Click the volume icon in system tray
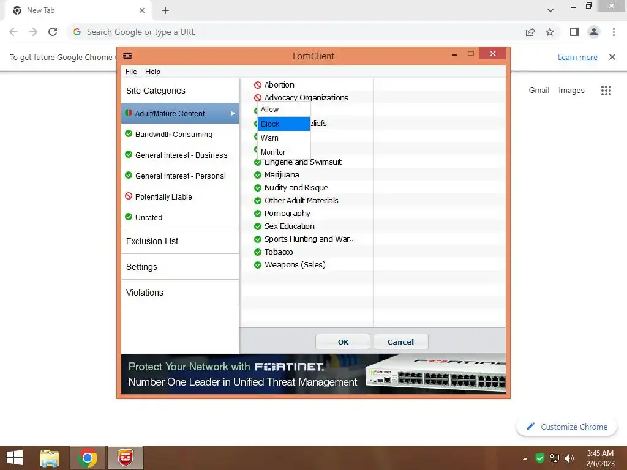Viewport: 627px width, 470px height. [x=569, y=458]
